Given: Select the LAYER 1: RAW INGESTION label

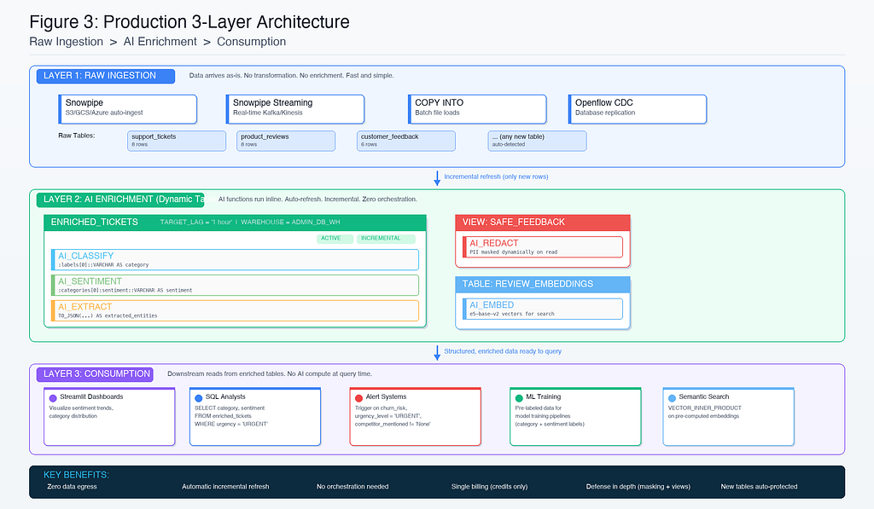Looking at the screenshot, I should (x=105, y=76).
